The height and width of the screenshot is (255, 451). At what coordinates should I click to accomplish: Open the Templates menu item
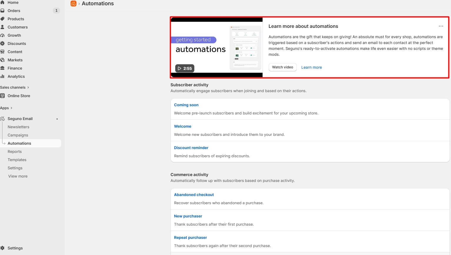[17, 160]
